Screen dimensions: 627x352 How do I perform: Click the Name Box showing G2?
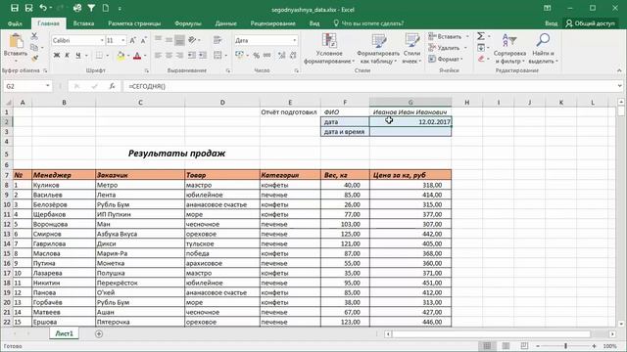click(27, 86)
